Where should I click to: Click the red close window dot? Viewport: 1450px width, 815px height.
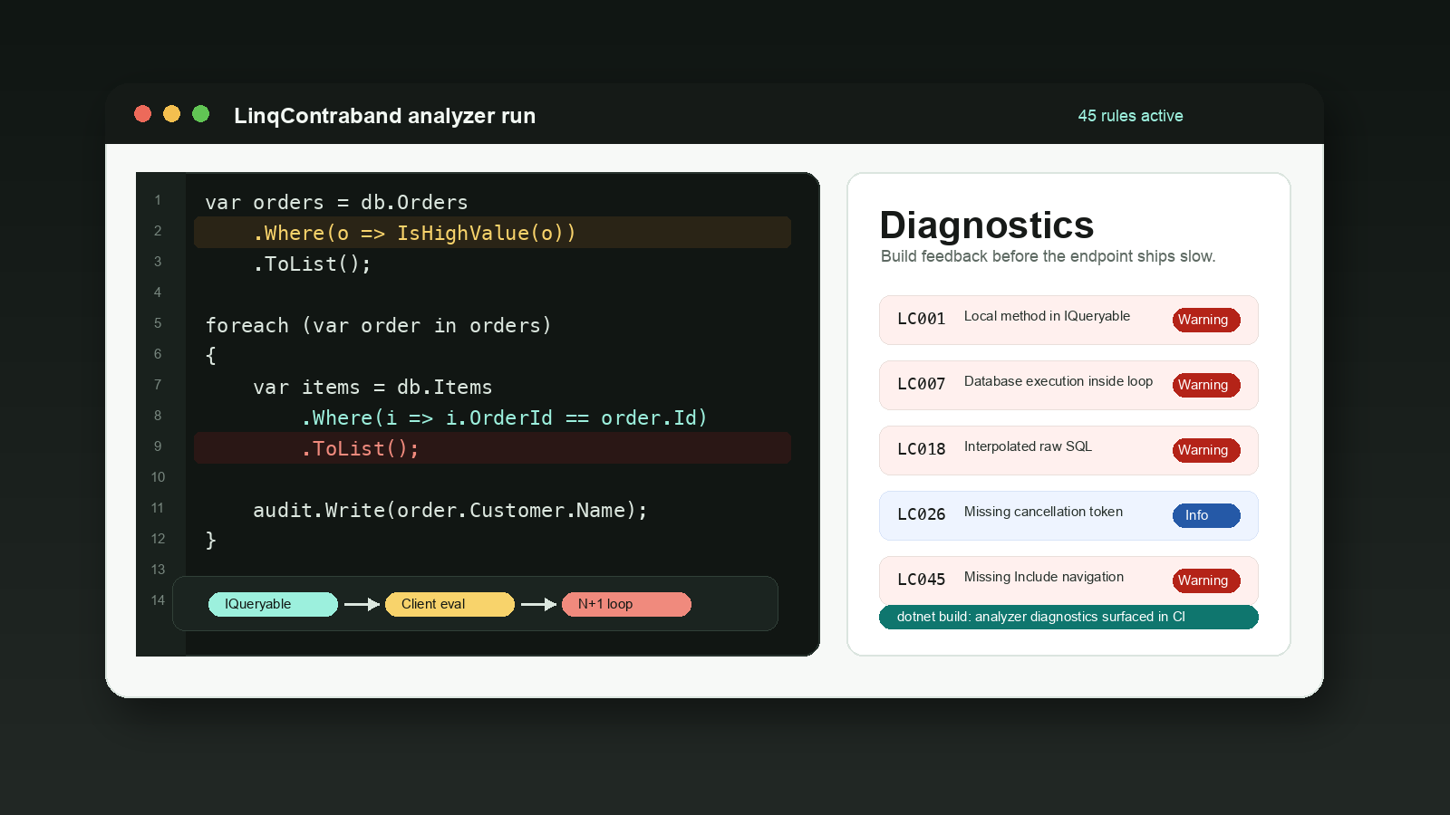pos(142,113)
